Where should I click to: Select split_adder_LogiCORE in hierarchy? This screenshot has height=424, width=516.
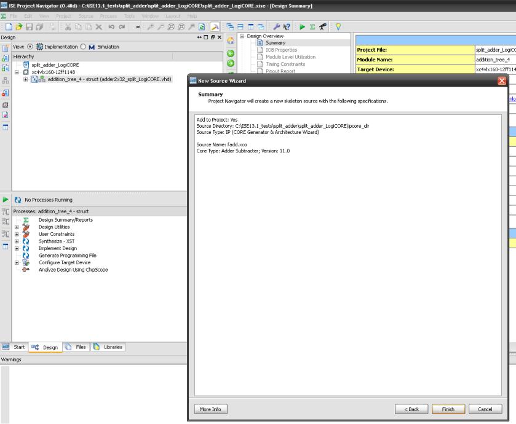[x=55, y=65]
